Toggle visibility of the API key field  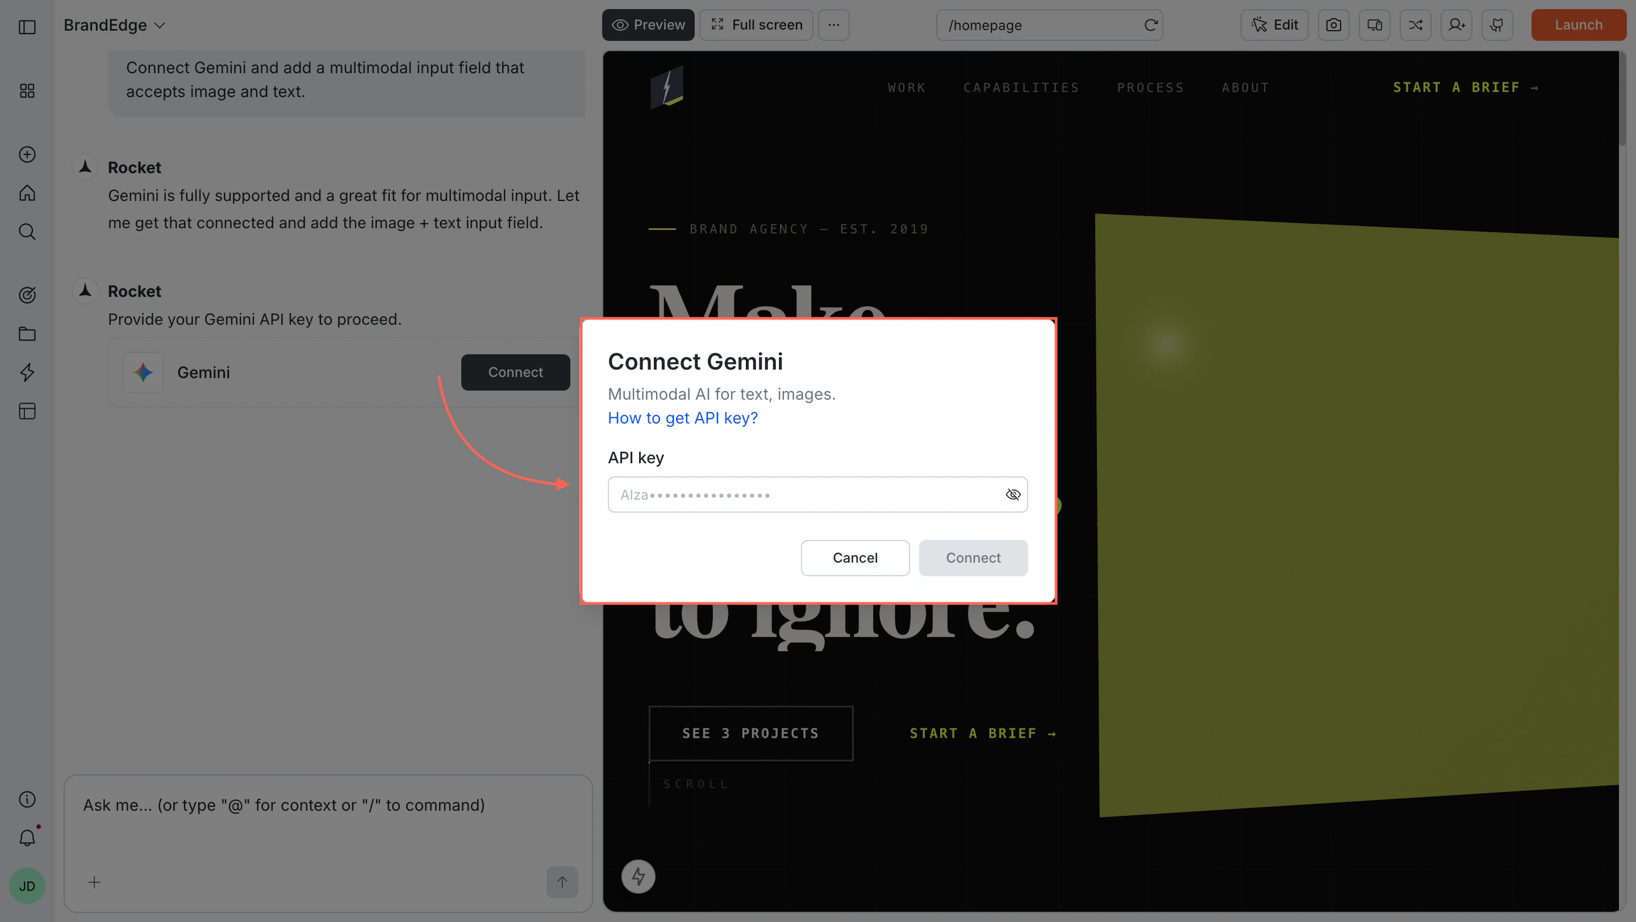1013,494
